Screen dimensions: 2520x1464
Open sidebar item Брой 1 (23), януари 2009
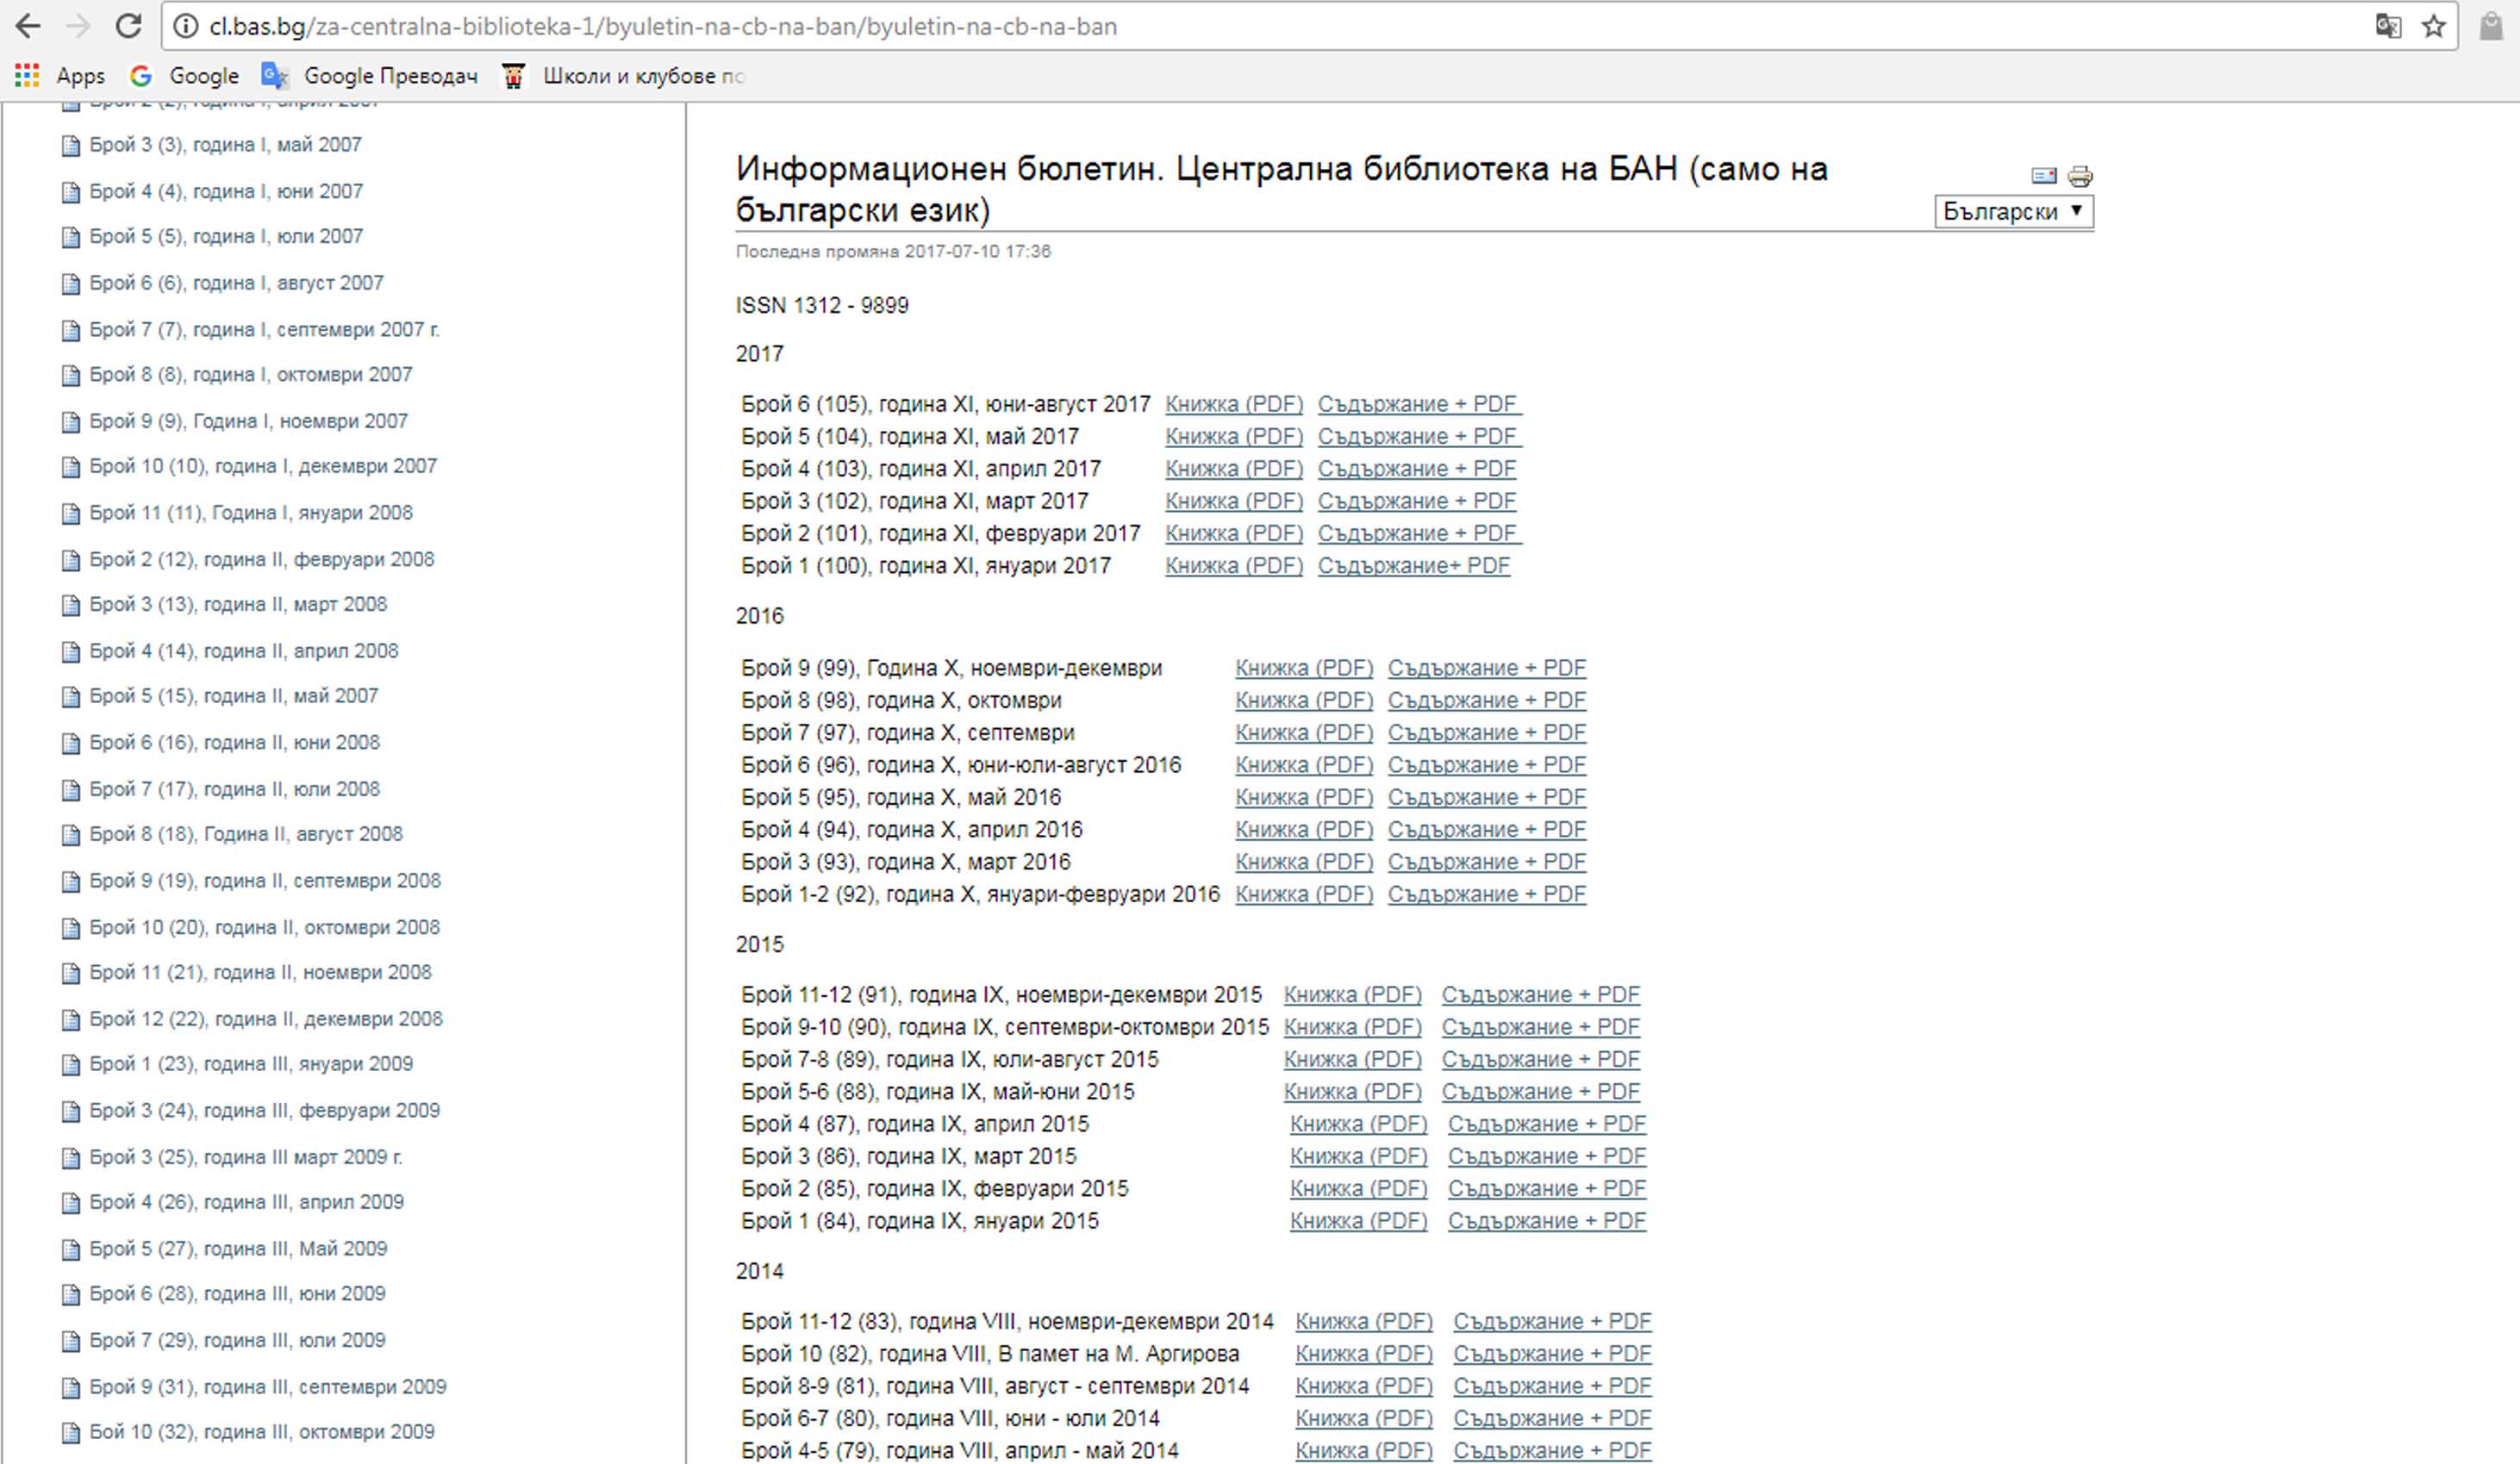click(251, 1064)
